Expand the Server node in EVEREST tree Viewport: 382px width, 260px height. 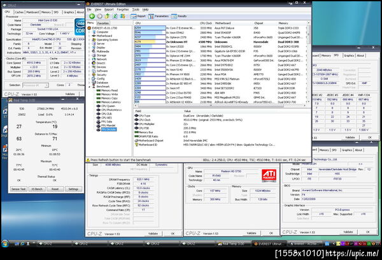pos(89,44)
